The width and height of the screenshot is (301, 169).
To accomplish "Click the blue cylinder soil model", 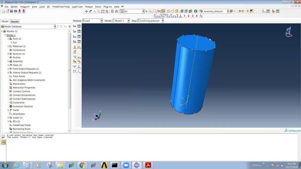I will [193, 75].
